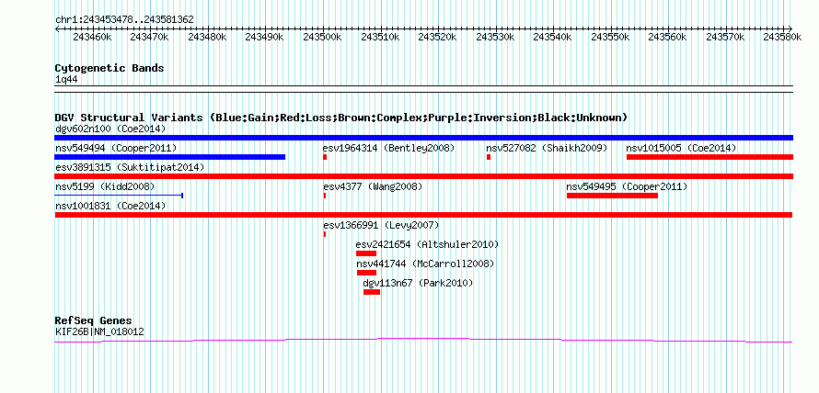Click the 243560k ruler tick label
The image size is (819, 393).
pyautogui.click(x=668, y=37)
